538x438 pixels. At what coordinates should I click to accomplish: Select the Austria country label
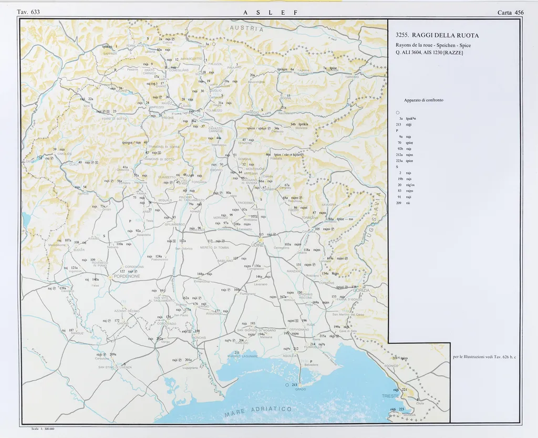pyautogui.click(x=246, y=28)
